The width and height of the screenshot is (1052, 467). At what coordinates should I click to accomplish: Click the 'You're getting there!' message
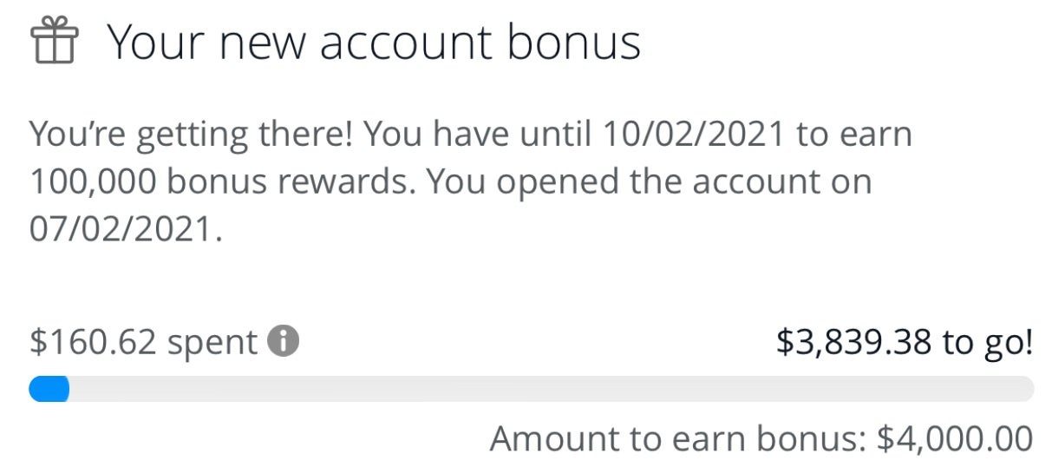tap(190, 135)
